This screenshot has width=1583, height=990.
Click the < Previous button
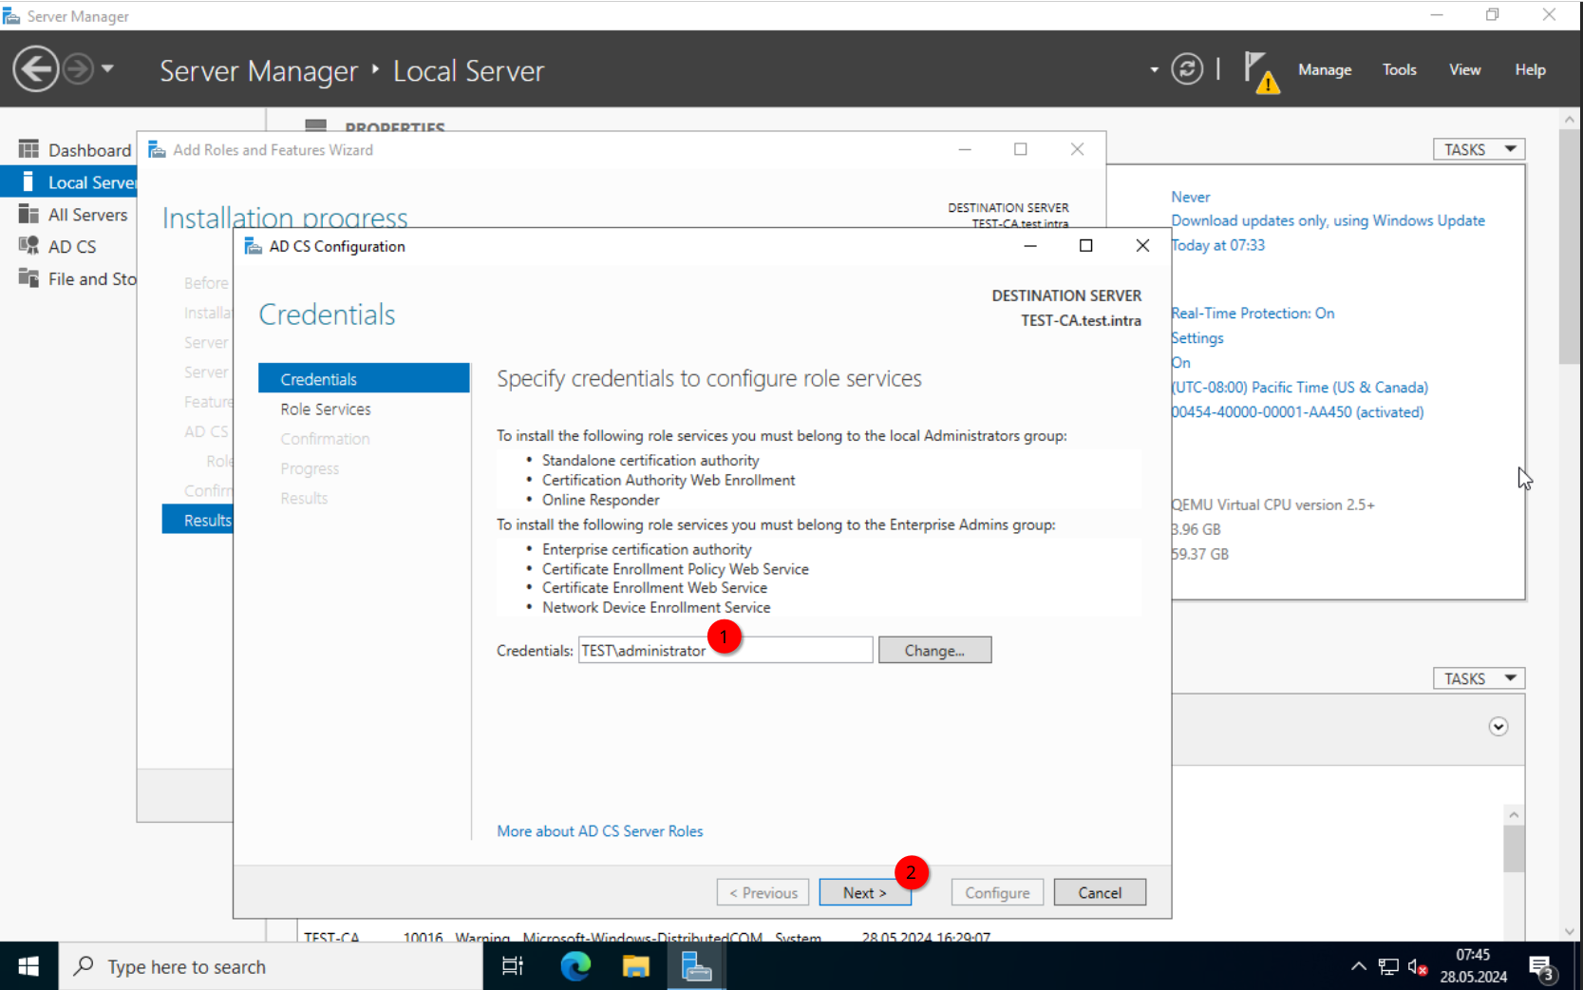pos(763,893)
